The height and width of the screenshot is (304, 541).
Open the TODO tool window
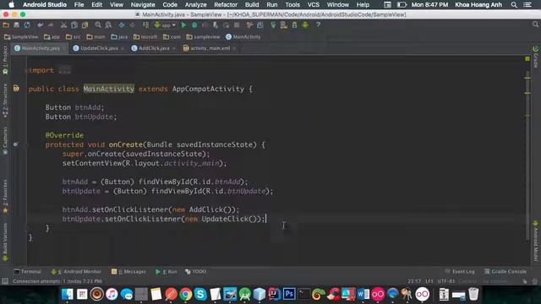195,272
